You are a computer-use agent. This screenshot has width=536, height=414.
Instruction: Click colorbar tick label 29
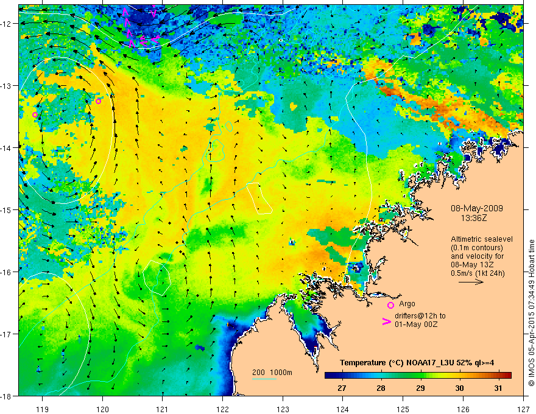(420, 388)
